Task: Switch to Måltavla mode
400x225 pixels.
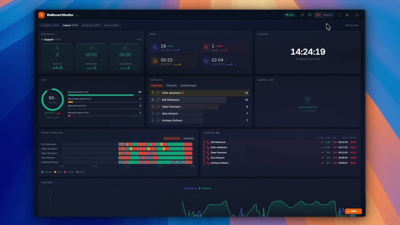Action: 327,15
